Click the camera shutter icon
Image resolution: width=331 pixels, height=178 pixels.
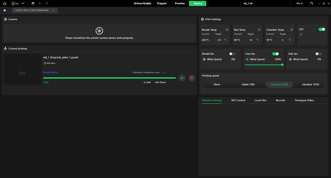click(x=99, y=31)
